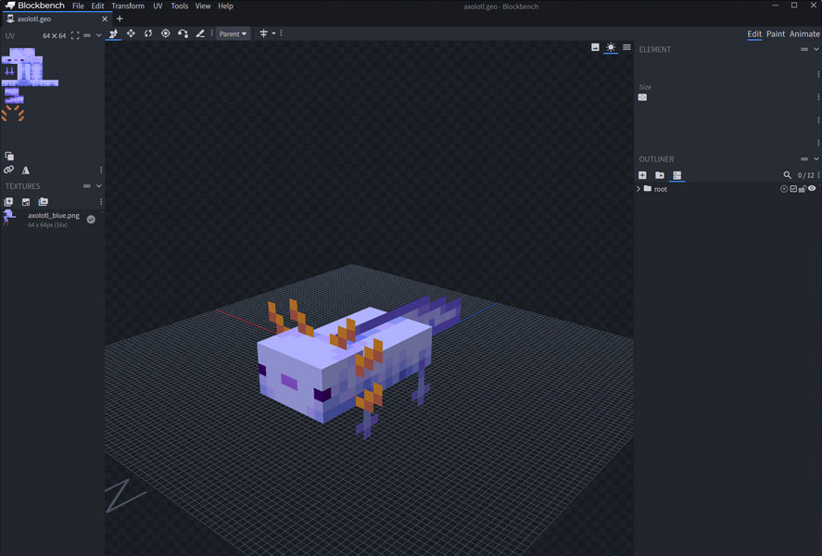The width and height of the screenshot is (822, 556).
Task: Click the UV link icon
Action: click(8, 170)
